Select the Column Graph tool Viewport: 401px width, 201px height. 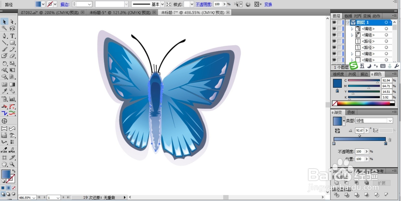pyautogui.click(x=12, y=99)
